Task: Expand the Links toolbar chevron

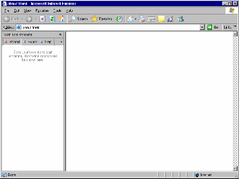Action: (x=235, y=26)
